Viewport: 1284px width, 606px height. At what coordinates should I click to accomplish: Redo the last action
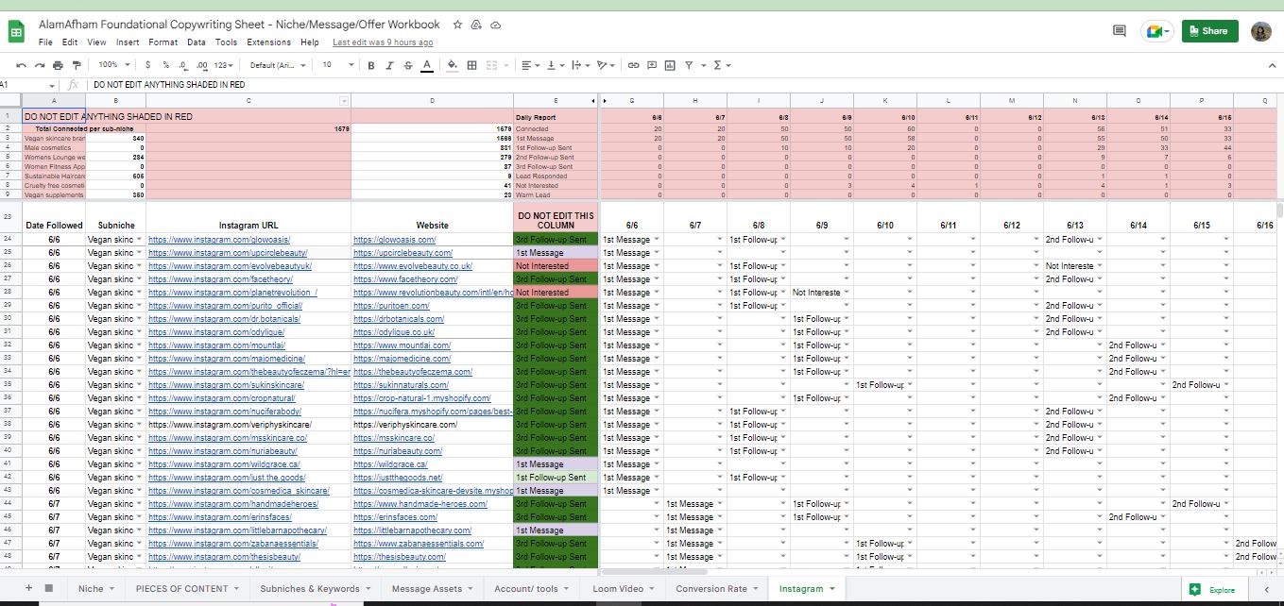point(41,65)
